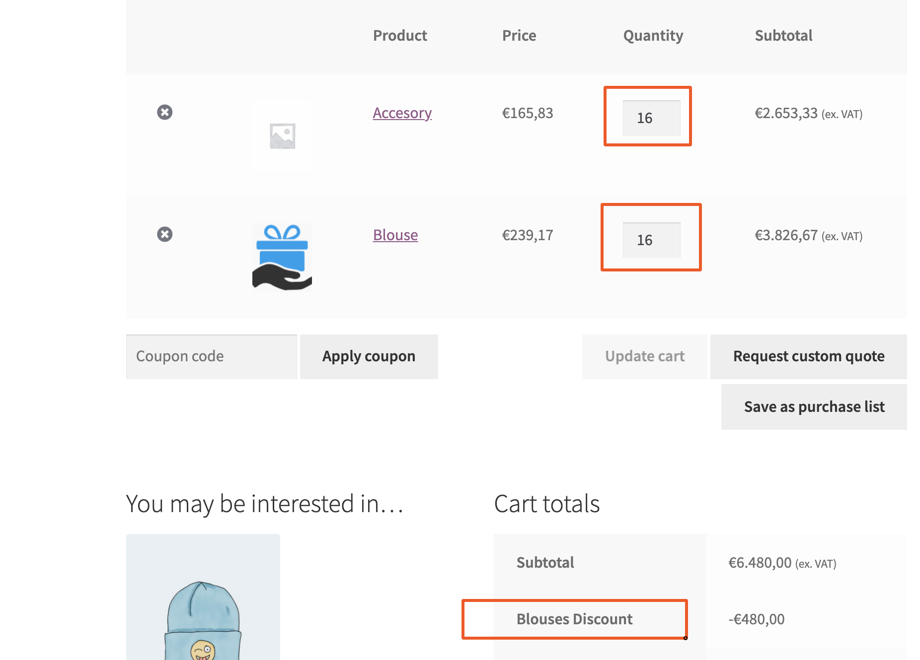
Task: Click the Quantity column header
Action: click(x=653, y=36)
